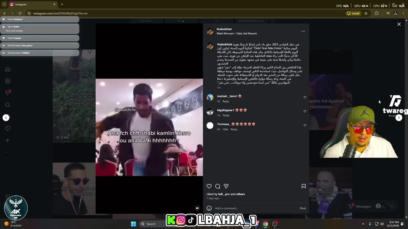408x229 pixels.
Task: Open OBS Studio from the taskbar
Action: (x=275, y=224)
